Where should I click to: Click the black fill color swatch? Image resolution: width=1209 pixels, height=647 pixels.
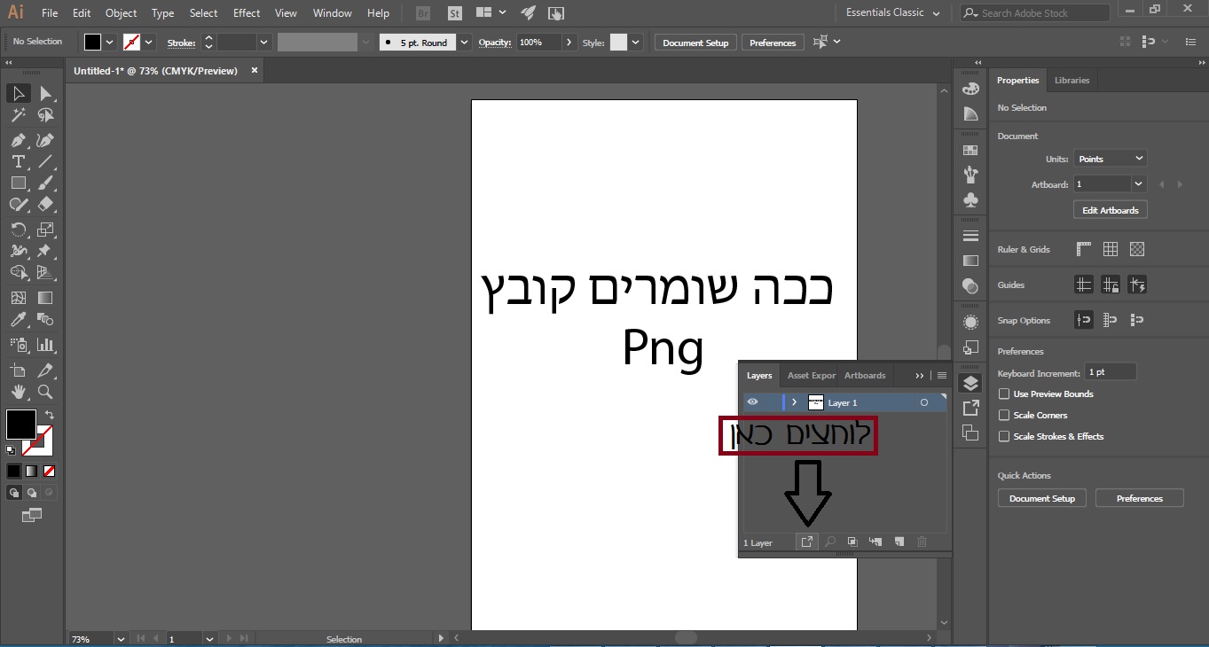pos(20,424)
